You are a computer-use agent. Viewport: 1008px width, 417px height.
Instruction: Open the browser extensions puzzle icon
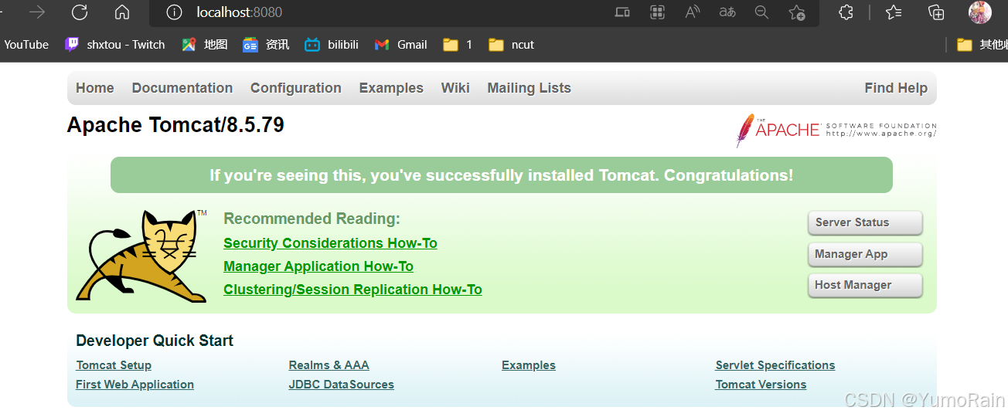click(x=846, y=12)
